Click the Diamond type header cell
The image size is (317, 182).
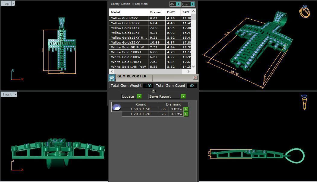[x=173, y=104]
